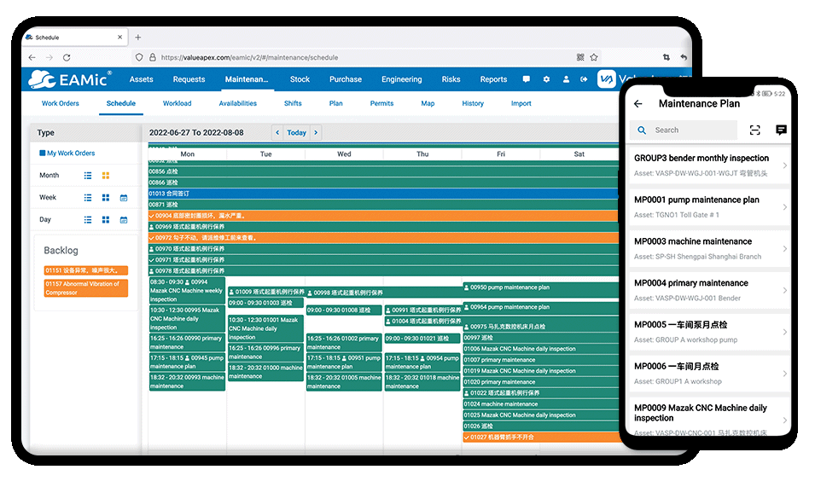Switch to the Workload tab
815x487 pixels.
click(x=177, y=103)
